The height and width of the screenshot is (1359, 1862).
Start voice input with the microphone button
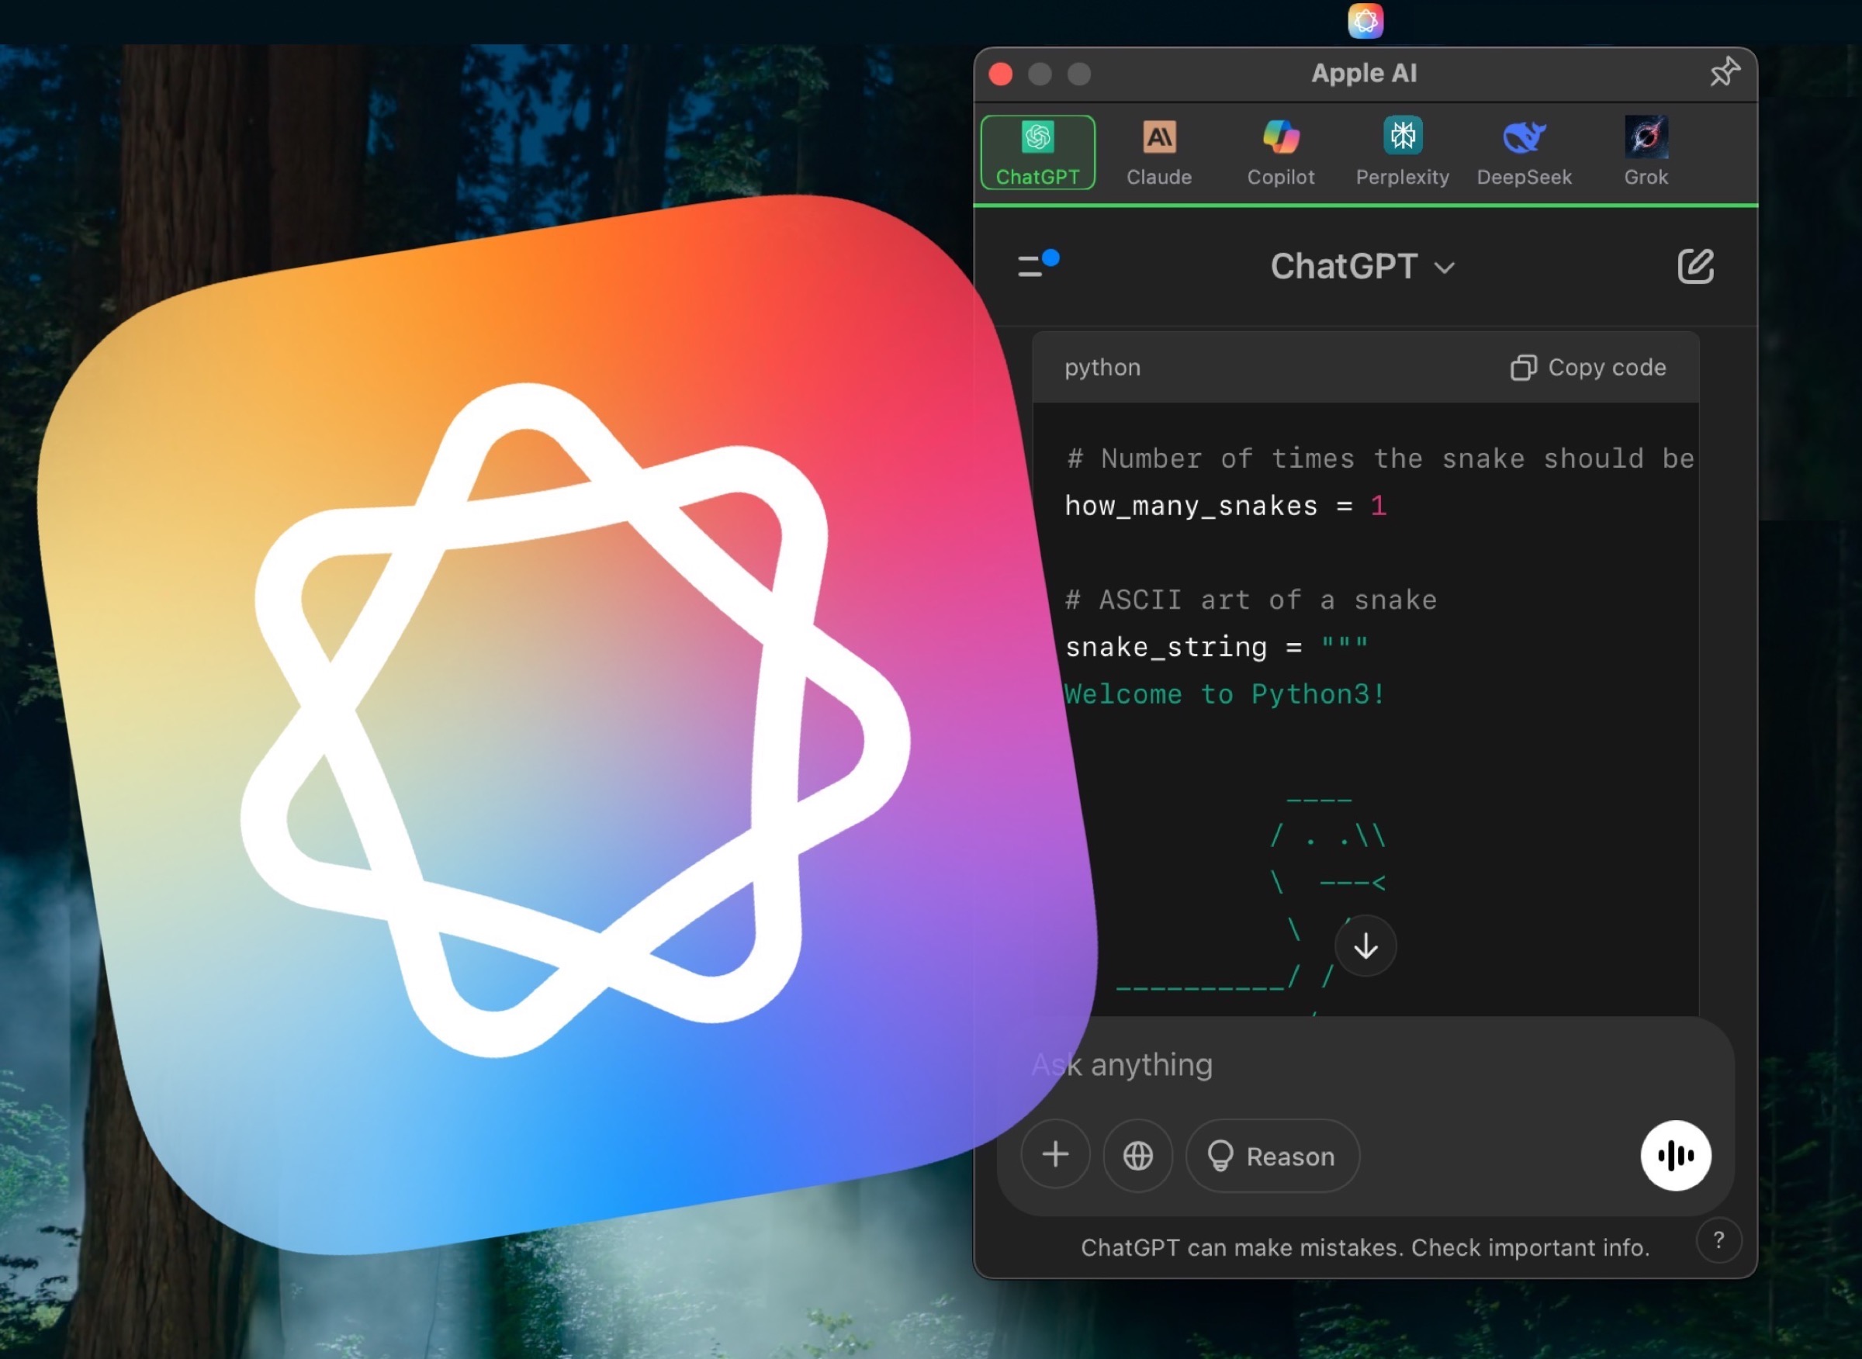point(1676,1155)
